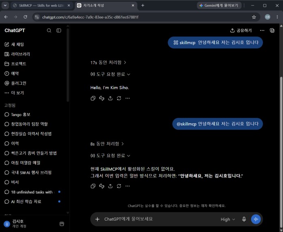Click the 공유하기 share button
Viewport: 283px width, 232px height.
pos(241,31)
